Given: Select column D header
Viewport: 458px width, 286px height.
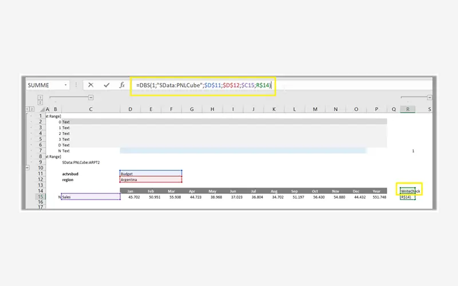Looking at the screenshot, I should 130,109.
